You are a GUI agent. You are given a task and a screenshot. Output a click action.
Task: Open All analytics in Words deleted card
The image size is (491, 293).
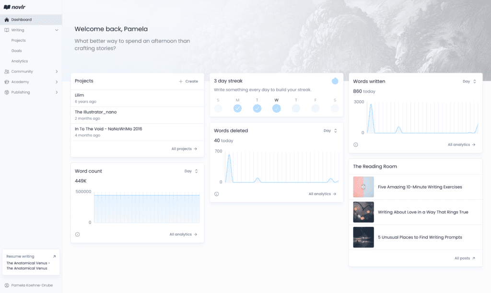[323, 194]
